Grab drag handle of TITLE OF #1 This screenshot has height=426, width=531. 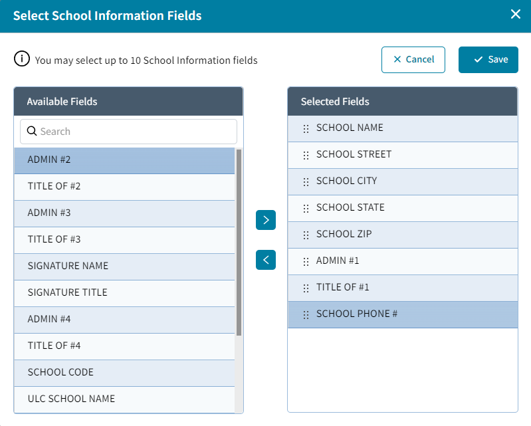(x=306, y=288)
